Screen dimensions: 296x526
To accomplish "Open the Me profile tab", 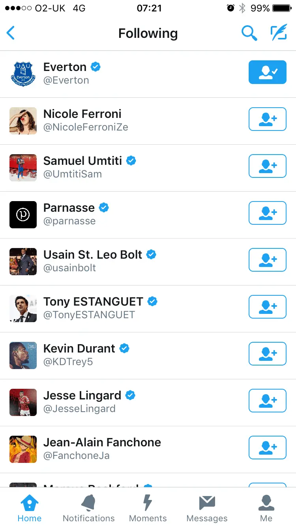I will point(266,508).
